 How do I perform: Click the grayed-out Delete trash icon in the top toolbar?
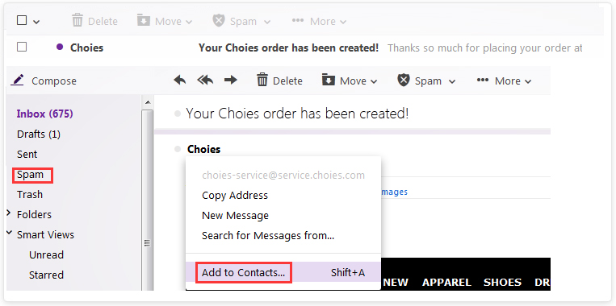pos(78,20)
